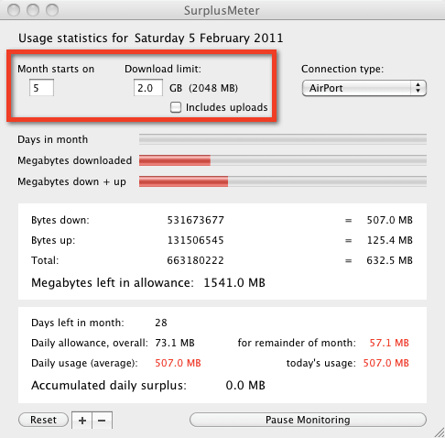Click the total bytes value 663180222

[x=195, y=260]
